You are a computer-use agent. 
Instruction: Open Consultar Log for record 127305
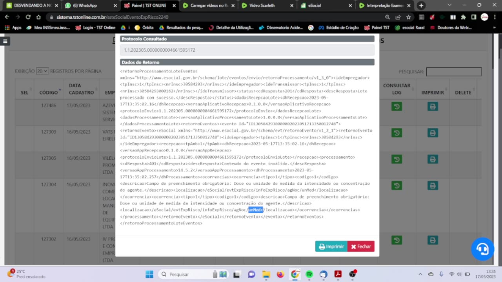coord(397,159)
